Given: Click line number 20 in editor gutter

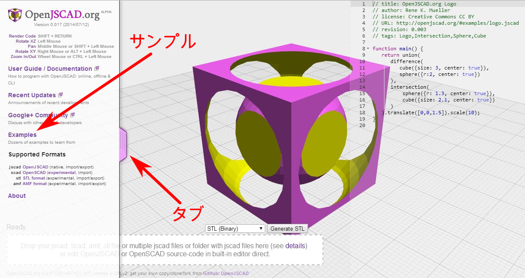Looking at the screenshot, I should click(x=362, y=125).
